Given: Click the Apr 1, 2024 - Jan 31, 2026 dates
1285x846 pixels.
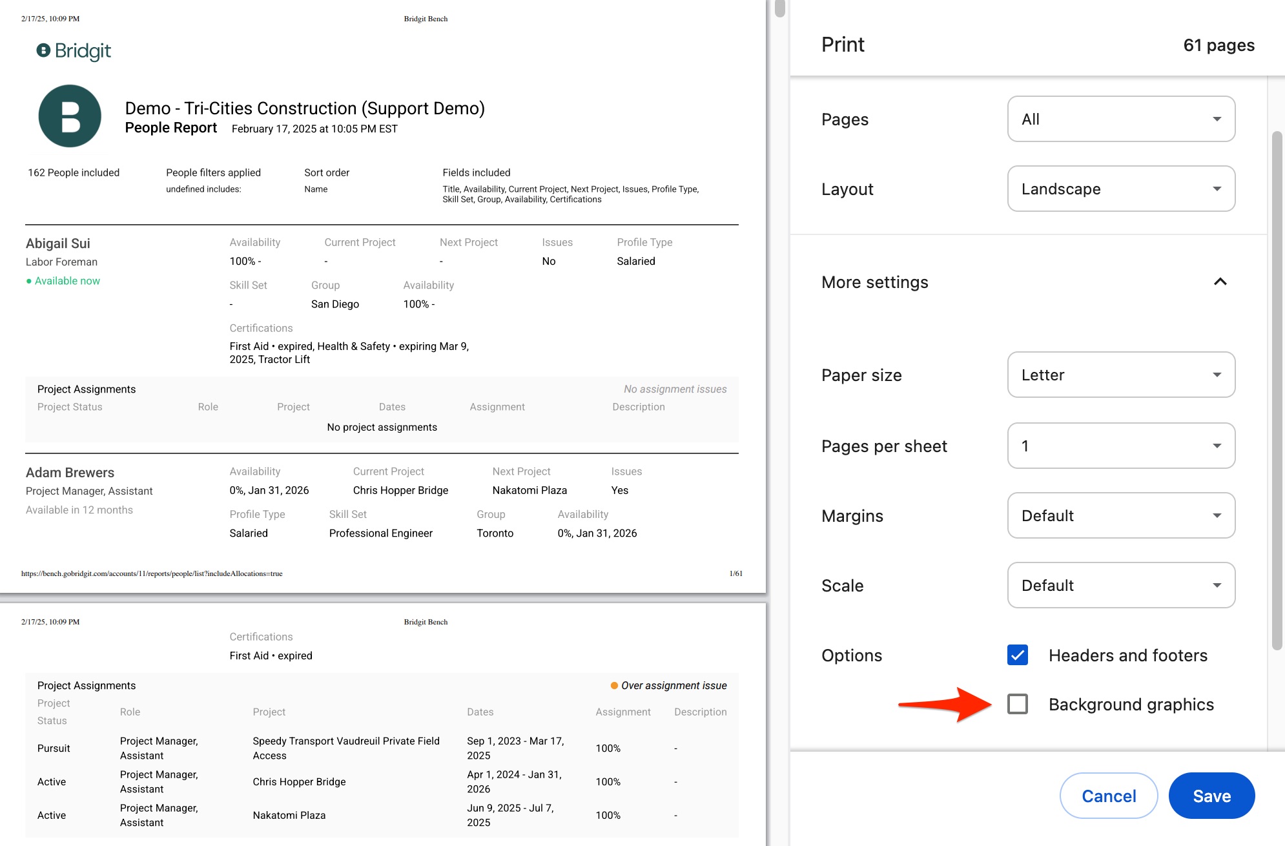Looking at the screenshot, I should pos(515,781).
